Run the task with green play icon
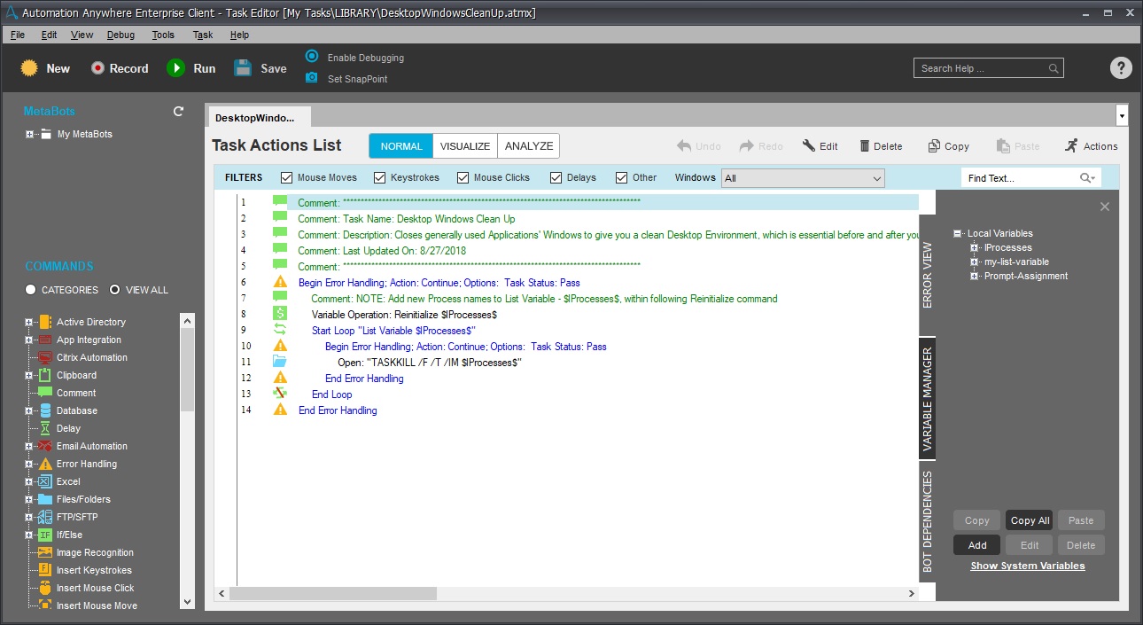The height and width of the screenshot is (625, 1143). click(175, 68)
